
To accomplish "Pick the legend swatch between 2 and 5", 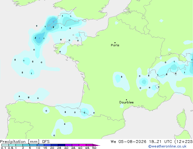I will [x=26, y=145].
